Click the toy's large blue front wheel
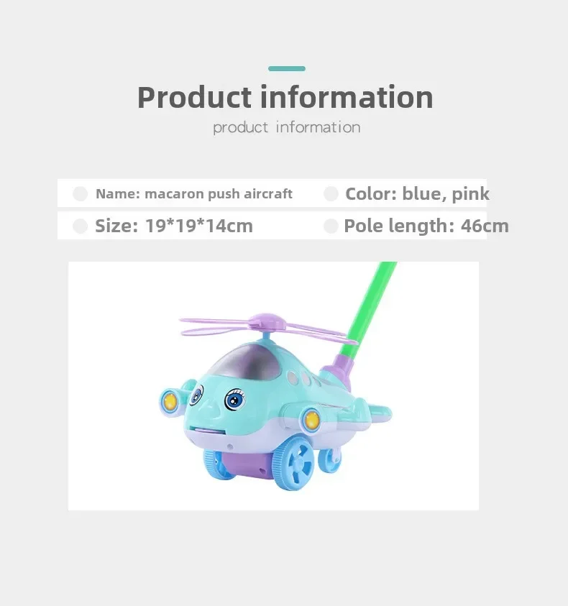The width and height of the screenshot is (568, 606). pos(294,466)
